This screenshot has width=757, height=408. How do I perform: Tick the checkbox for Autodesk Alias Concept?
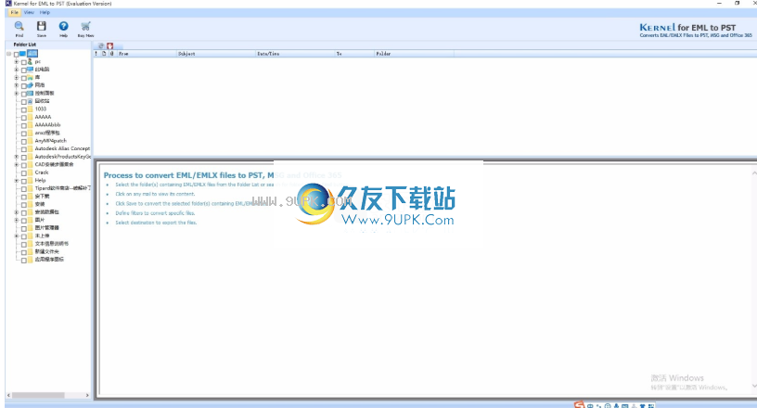(x=24, y=149)
